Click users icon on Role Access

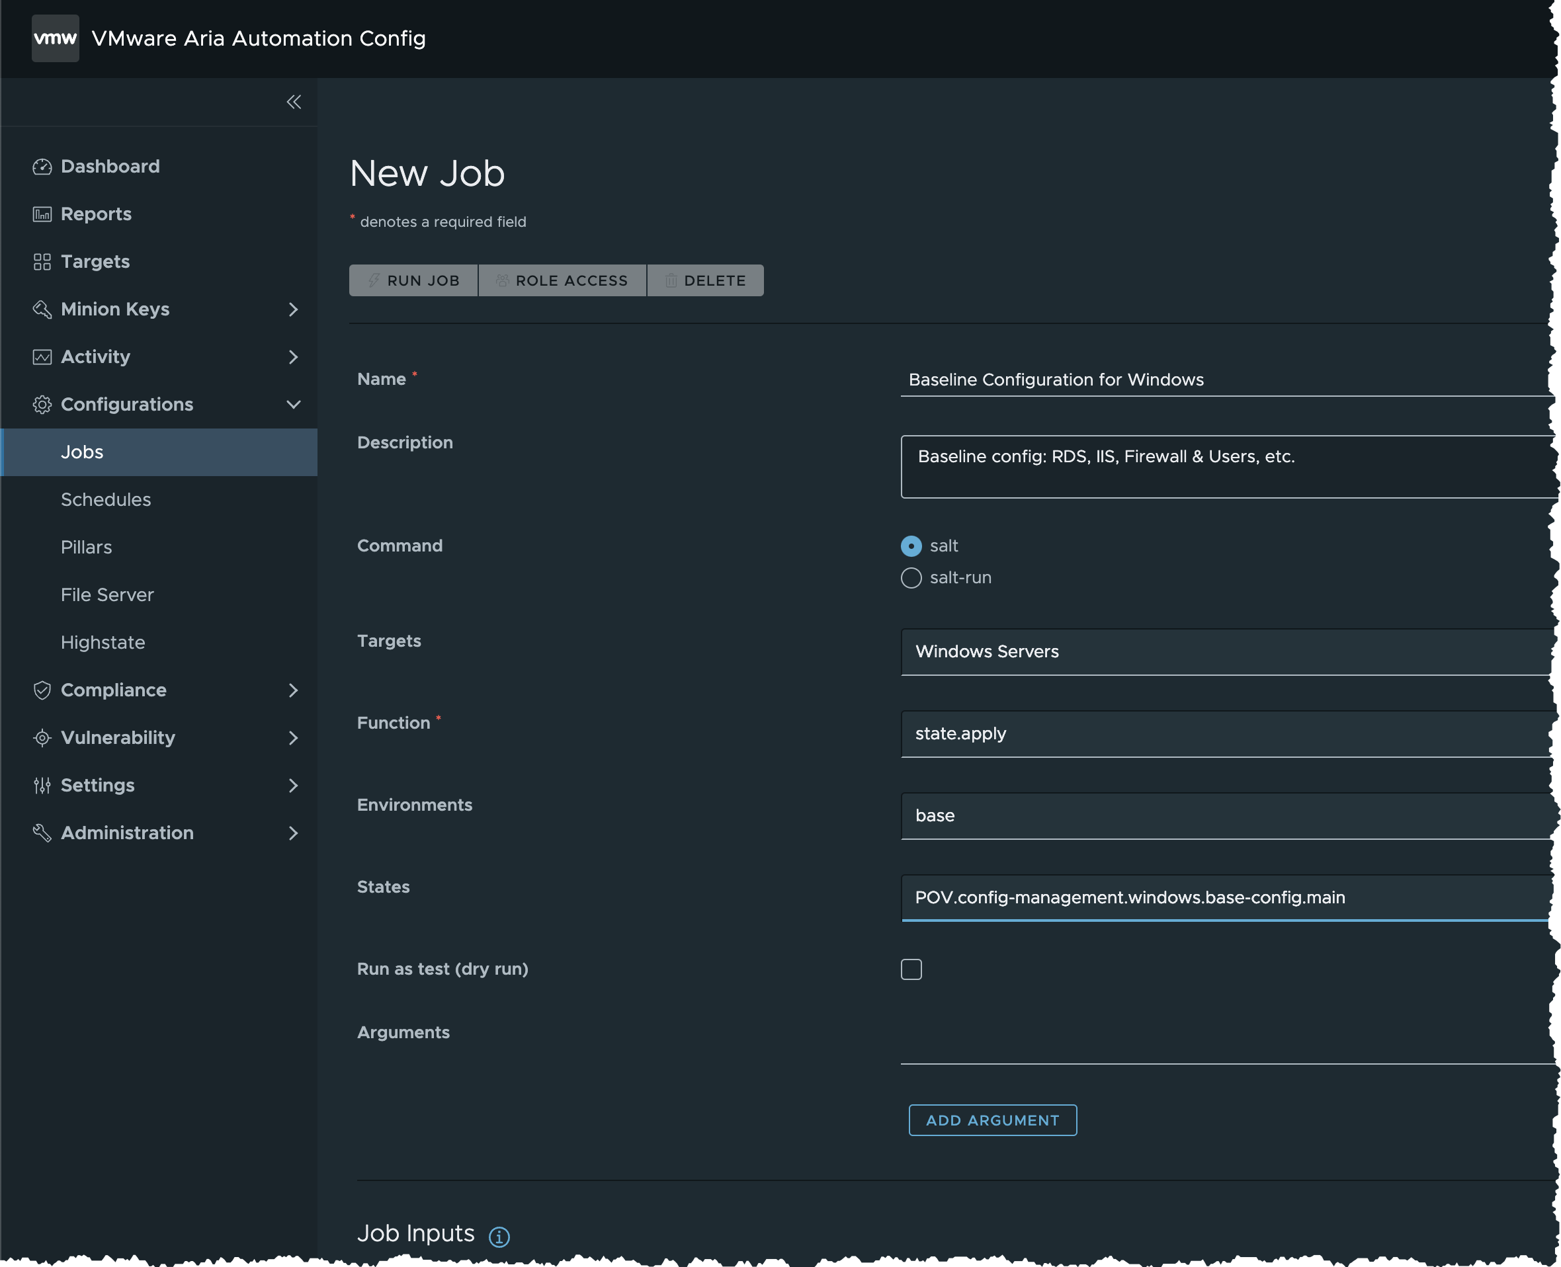click(x=502, y=280)
